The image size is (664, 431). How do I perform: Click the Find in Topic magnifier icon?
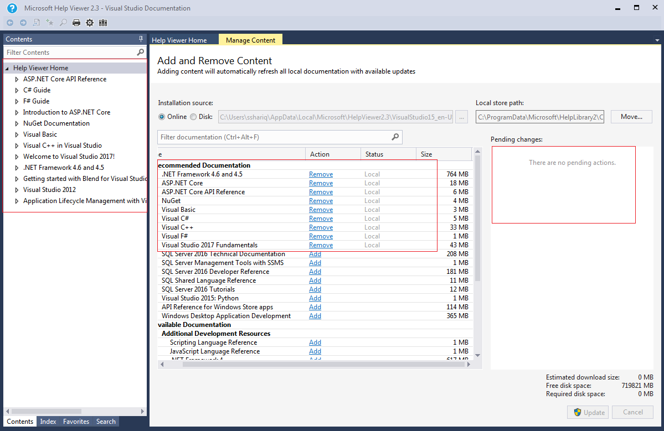coord(63,23)
